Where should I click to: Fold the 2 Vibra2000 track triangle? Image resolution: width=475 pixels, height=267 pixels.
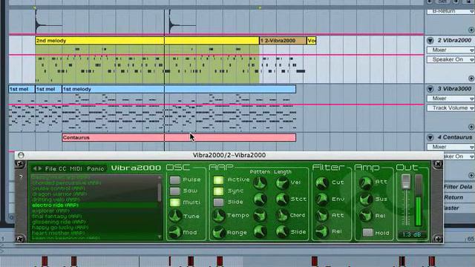430,41
